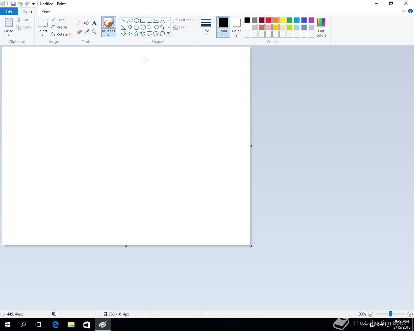Pick the purple color swatch
This screenshot has width=414, height=331.
pyautogui.click(x=311, y=20)
